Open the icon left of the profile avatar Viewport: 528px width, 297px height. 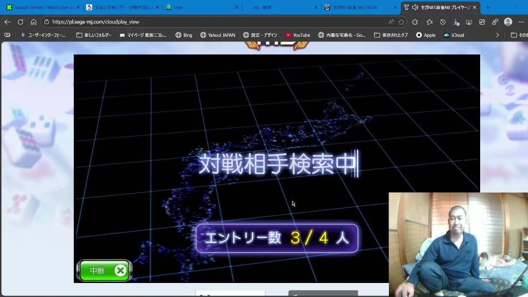click(495, 22)
